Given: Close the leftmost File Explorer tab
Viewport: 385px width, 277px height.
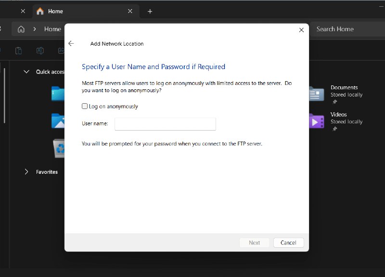Looking at the screenshot, I should click(23, 11).
